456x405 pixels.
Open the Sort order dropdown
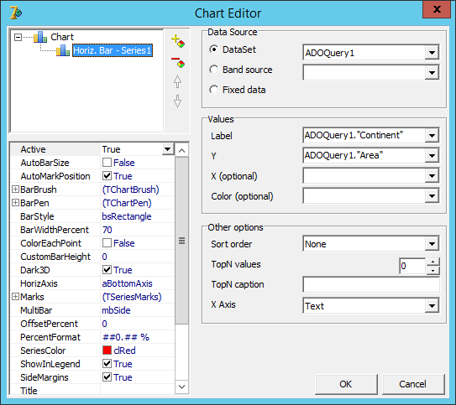coord(432,244)
